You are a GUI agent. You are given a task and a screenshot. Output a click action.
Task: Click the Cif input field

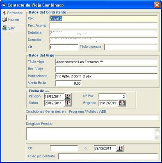[64, 47]
